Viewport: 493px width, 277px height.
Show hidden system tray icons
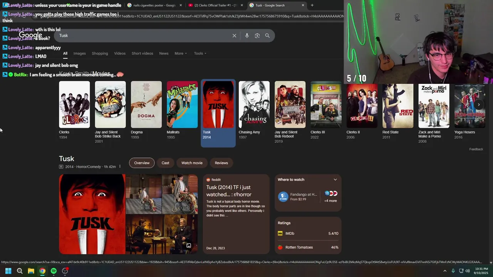point(445,271)
